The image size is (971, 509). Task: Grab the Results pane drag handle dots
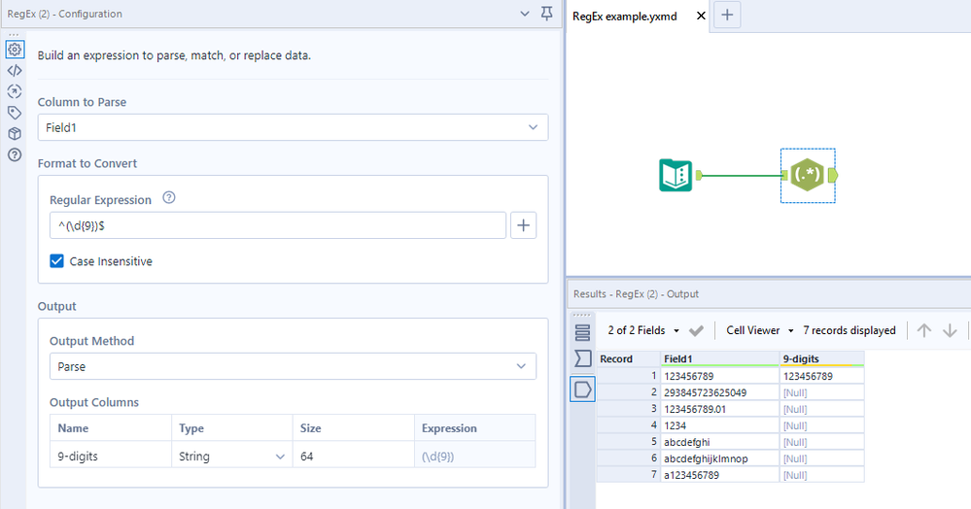(x=582, y=315)
